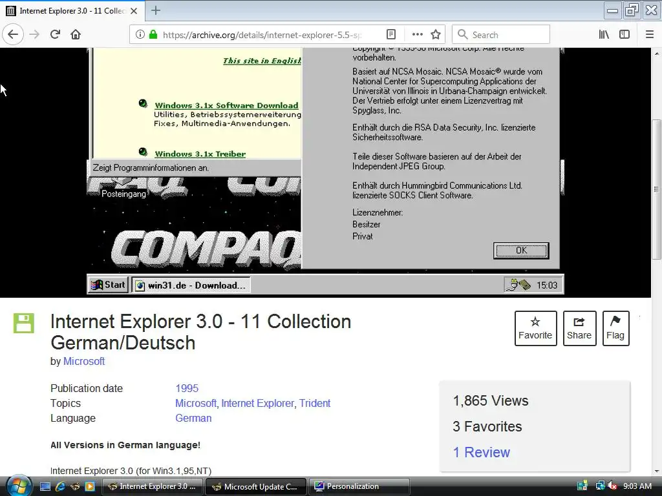Image resolution: width=662 pixels, height=496 pixels.
Task: Click the volume muted tray icon
Action: [x=613, y=486]
